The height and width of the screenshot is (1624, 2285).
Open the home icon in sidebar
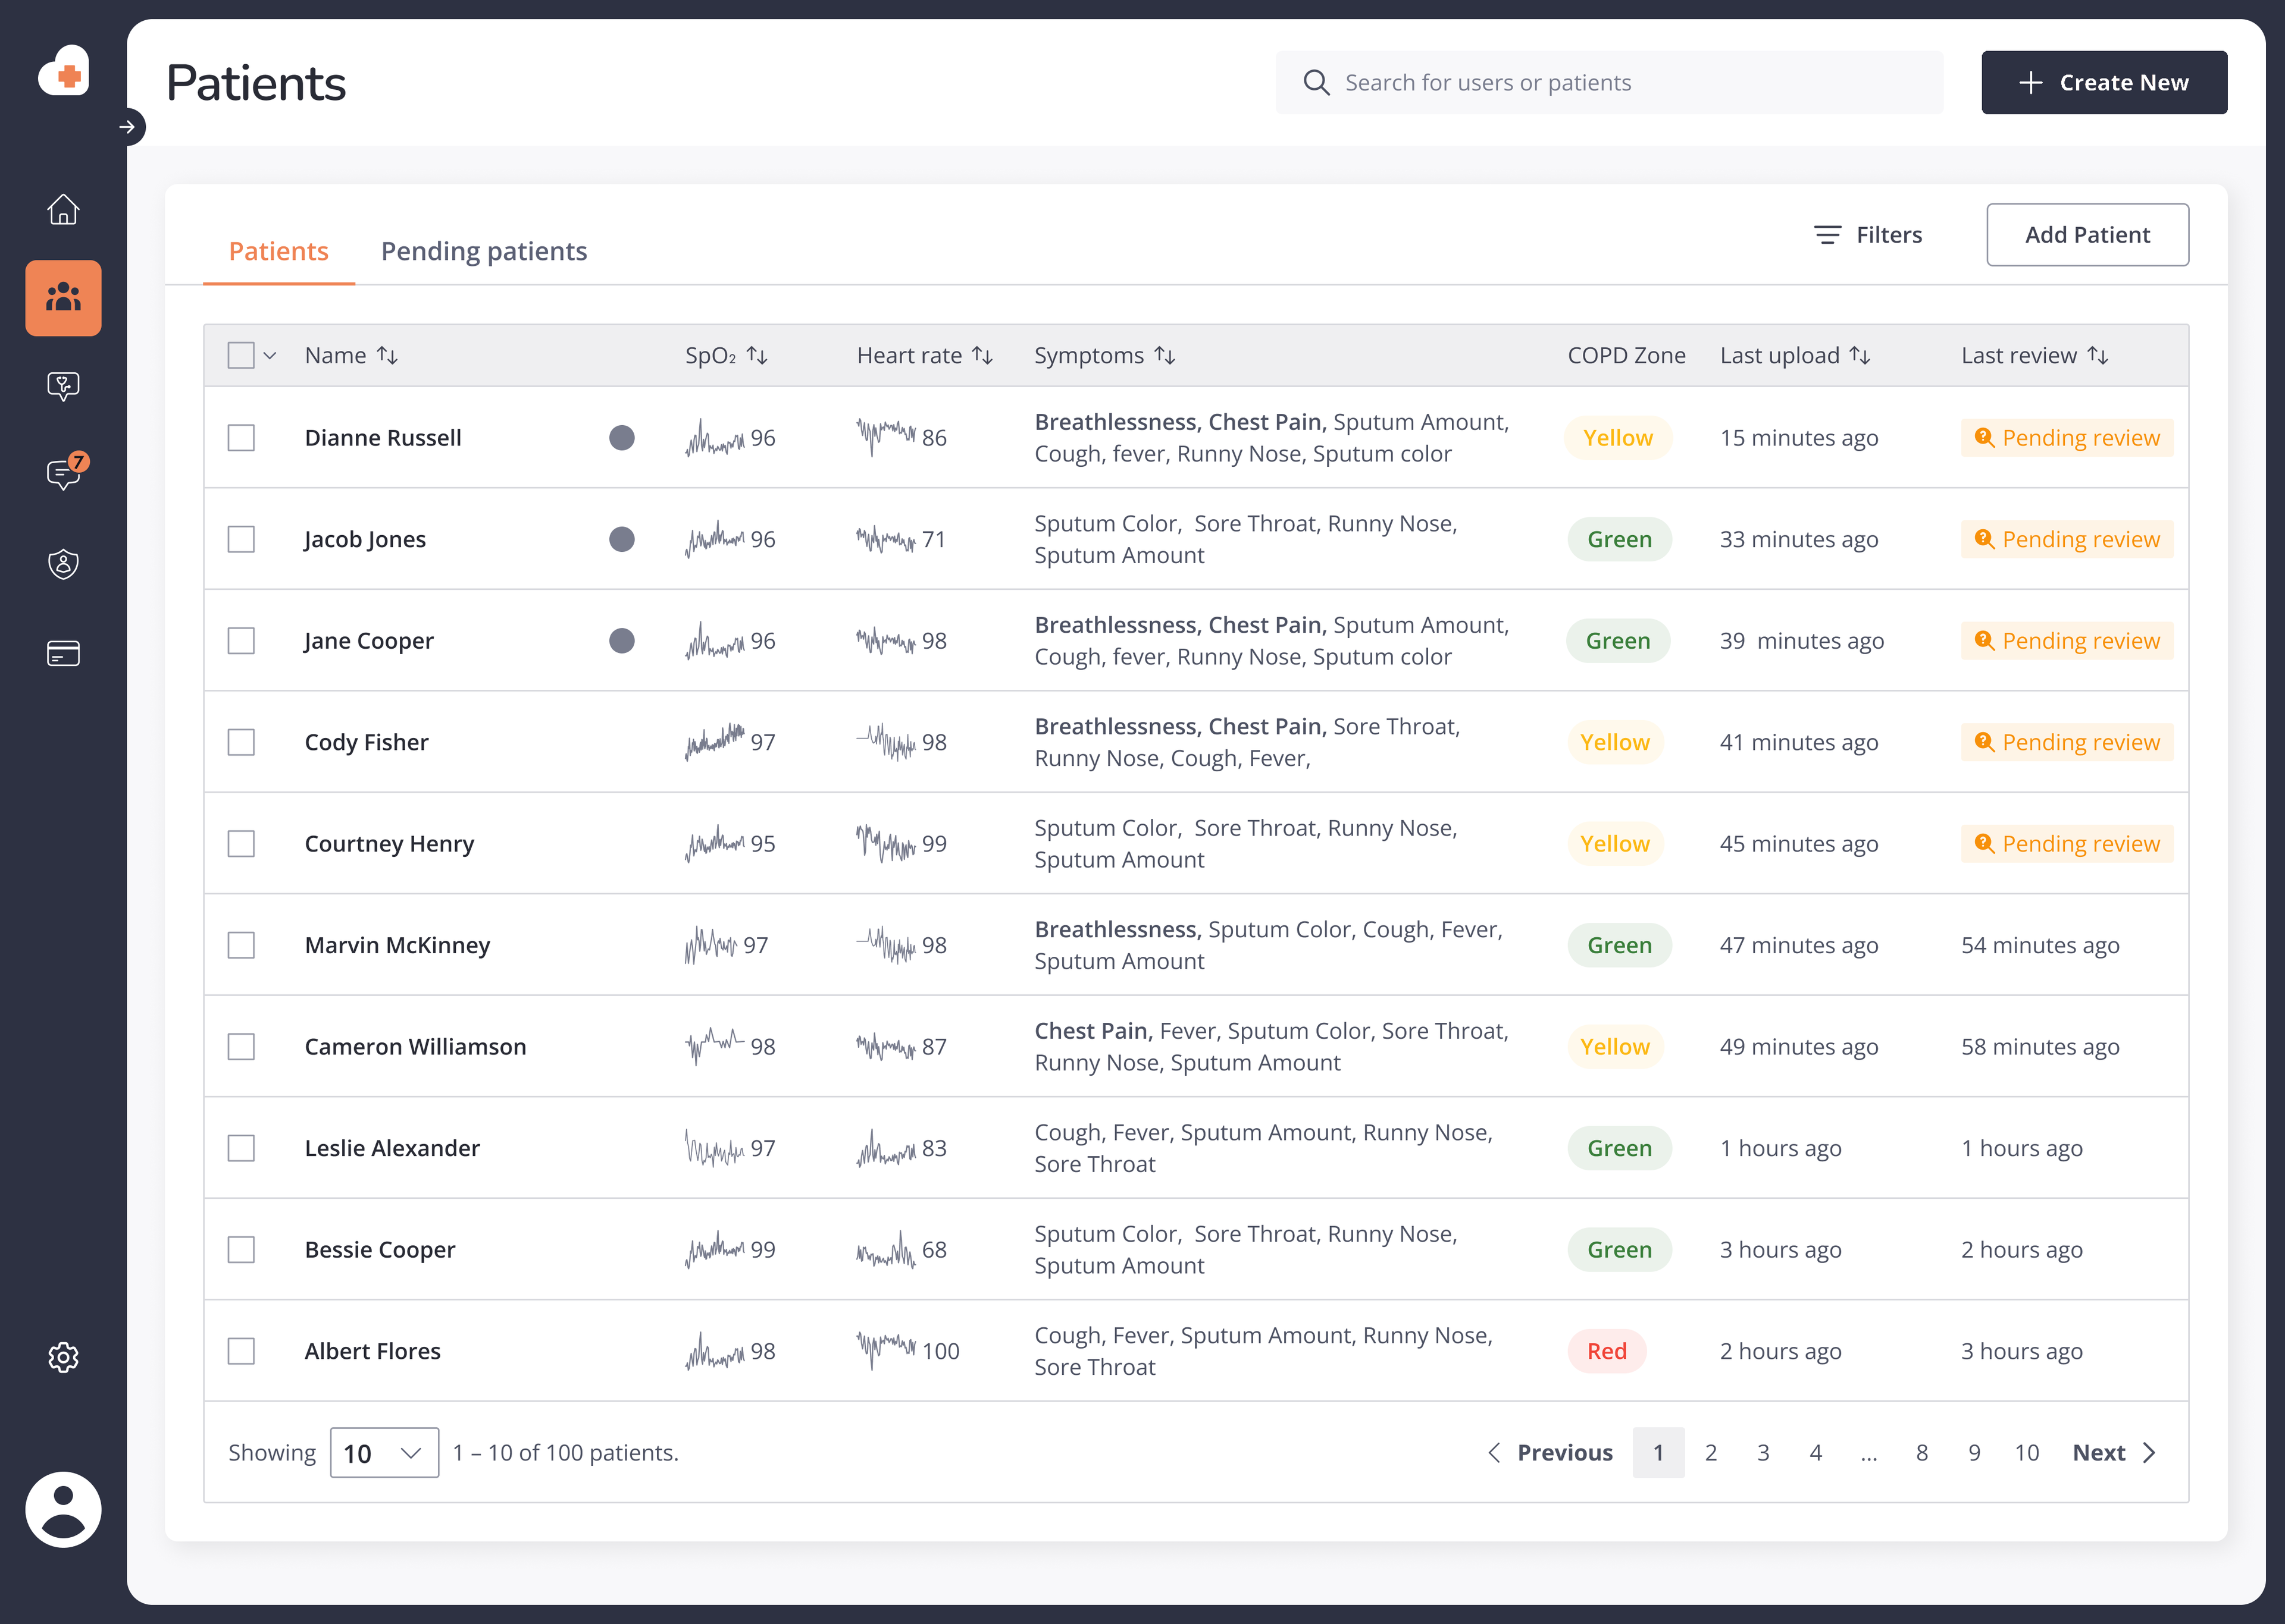tap(63, 209)
